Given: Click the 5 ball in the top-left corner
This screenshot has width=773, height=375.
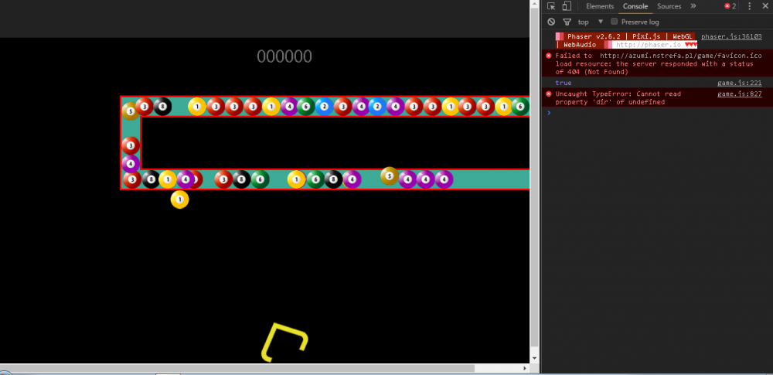Looking at the screenshot, I should click(130, 111).
